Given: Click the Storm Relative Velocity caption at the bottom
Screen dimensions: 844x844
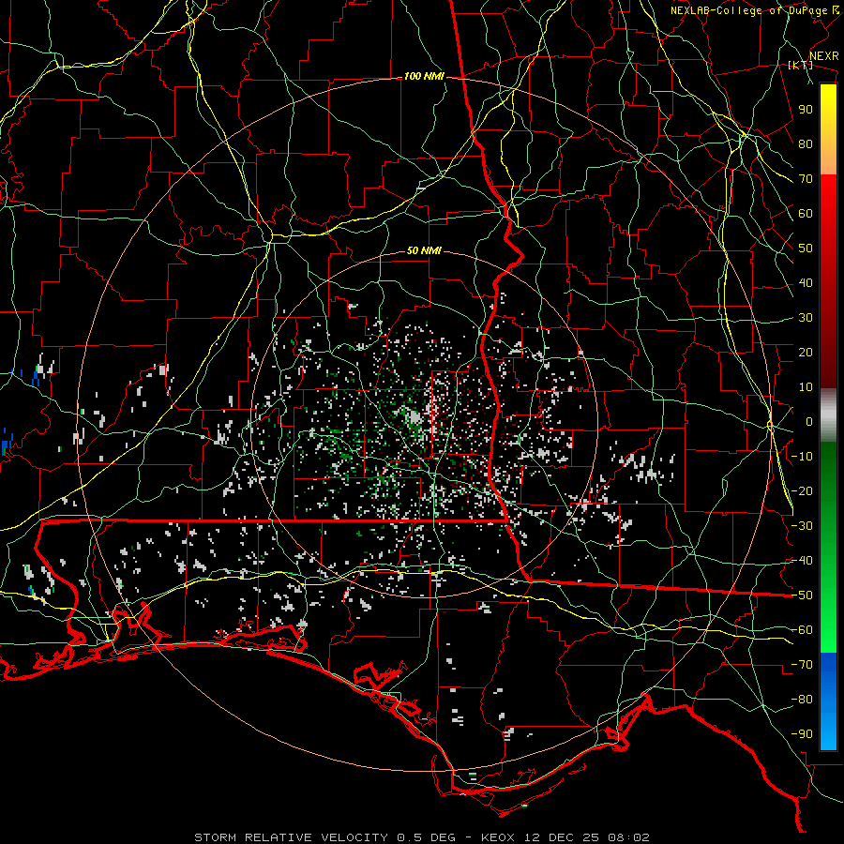Looking at the screenshot, I should point(422,837).
